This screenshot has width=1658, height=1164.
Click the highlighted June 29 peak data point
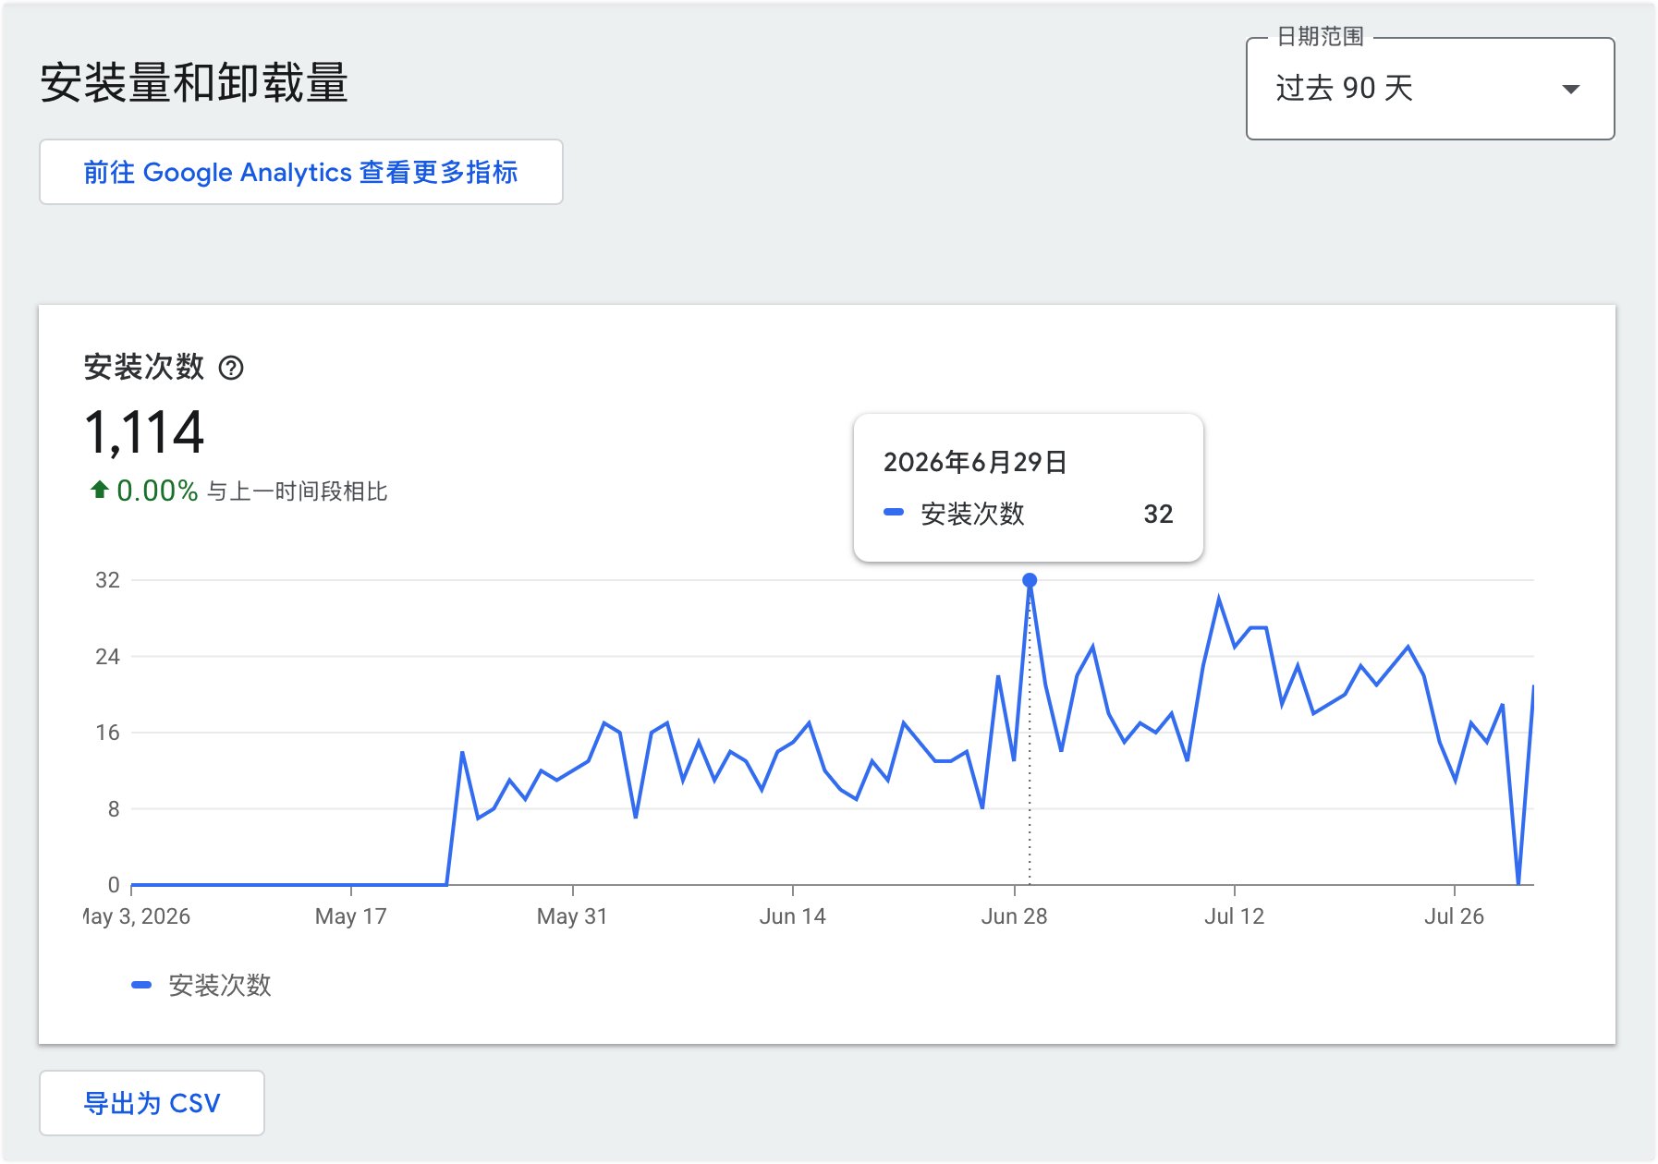tap(1030, 580)
